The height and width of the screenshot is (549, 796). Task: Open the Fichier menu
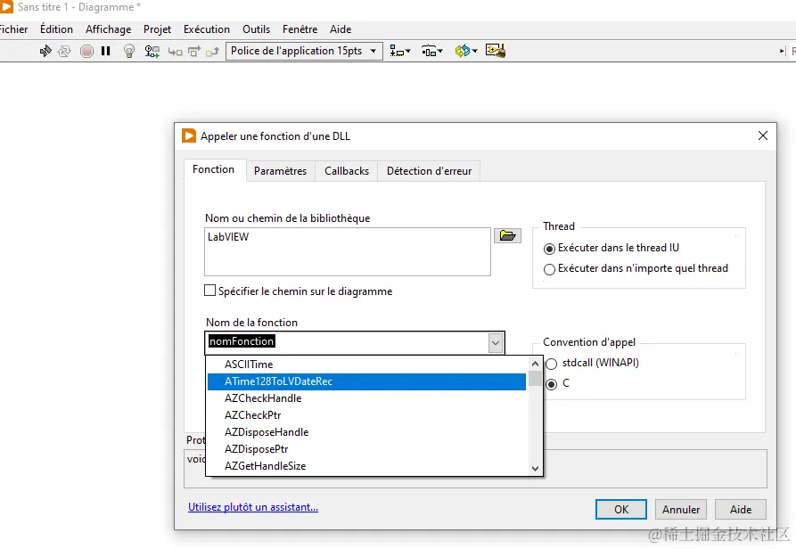tap(13, 29)
